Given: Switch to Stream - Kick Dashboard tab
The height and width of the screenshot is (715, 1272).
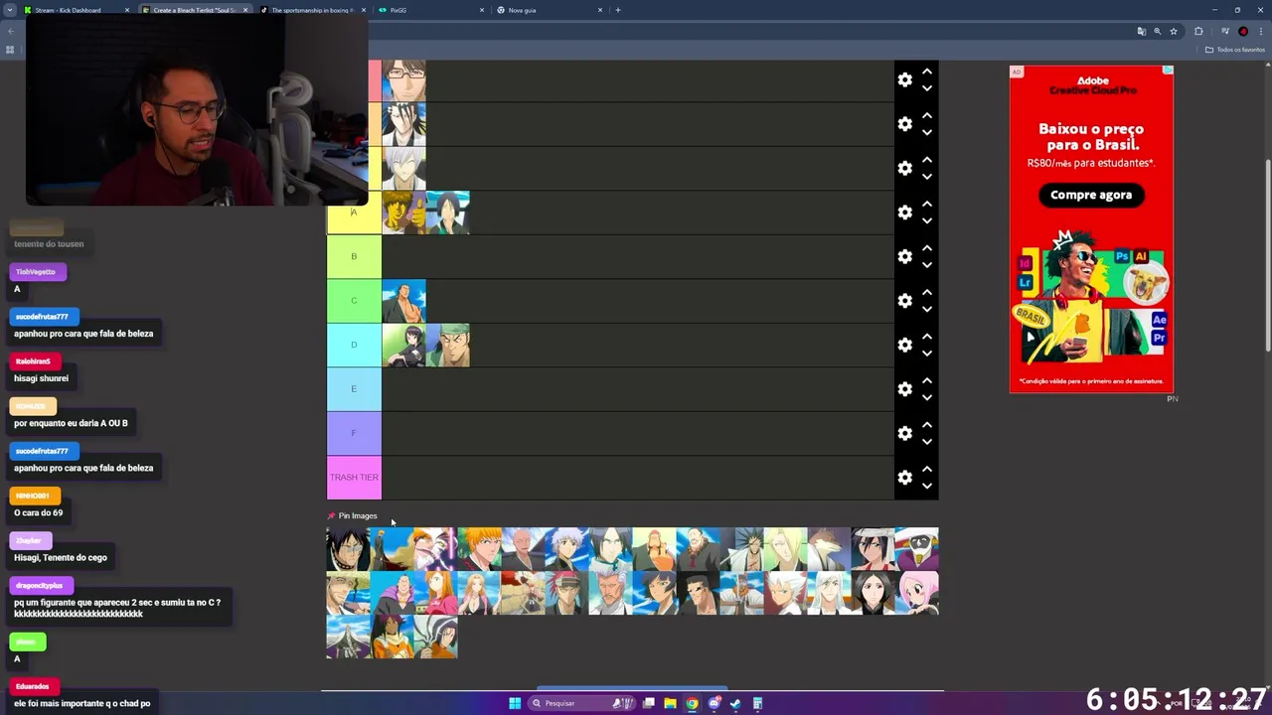Looking at the screenshot, I should pyautogui.click(x=77, y=10).
